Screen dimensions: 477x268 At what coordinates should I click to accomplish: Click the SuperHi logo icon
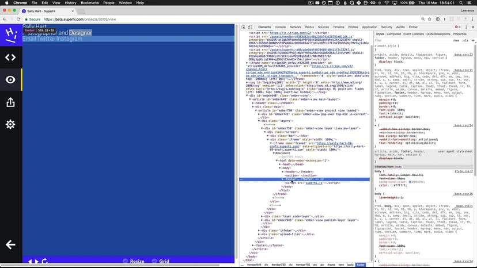10,35
